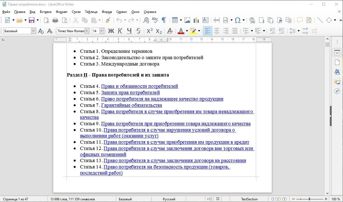Insert an image from the toolbar
Screen dimensions: 343x202
pos(187,20)
